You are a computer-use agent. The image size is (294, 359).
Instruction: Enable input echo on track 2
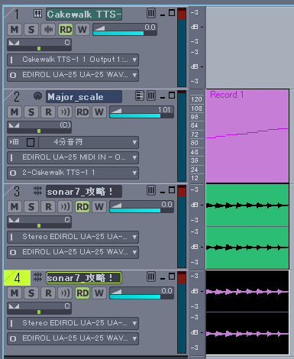click(x=65, y=112)
